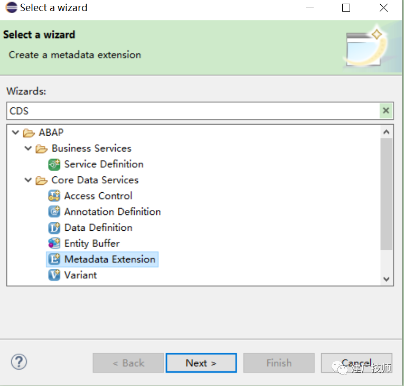The width and height of the screenshot is (404, 386).
Task: Click the wizard list scrollbar thumb
Action: (x=386, y=194)
